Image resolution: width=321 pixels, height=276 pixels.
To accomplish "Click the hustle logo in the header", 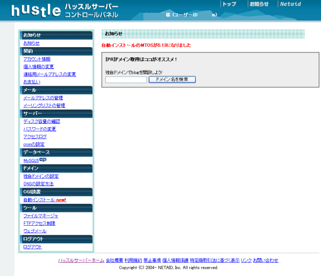I will pos(35,10).
